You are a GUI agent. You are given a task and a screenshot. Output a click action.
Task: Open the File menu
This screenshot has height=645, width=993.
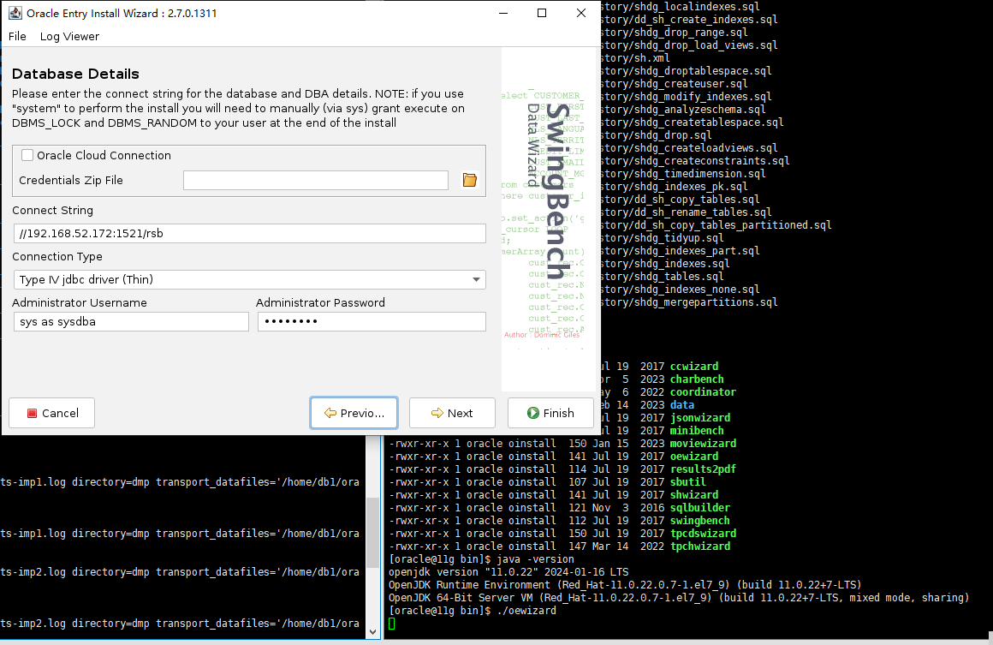pyautogui.click(x=17, y=36)
